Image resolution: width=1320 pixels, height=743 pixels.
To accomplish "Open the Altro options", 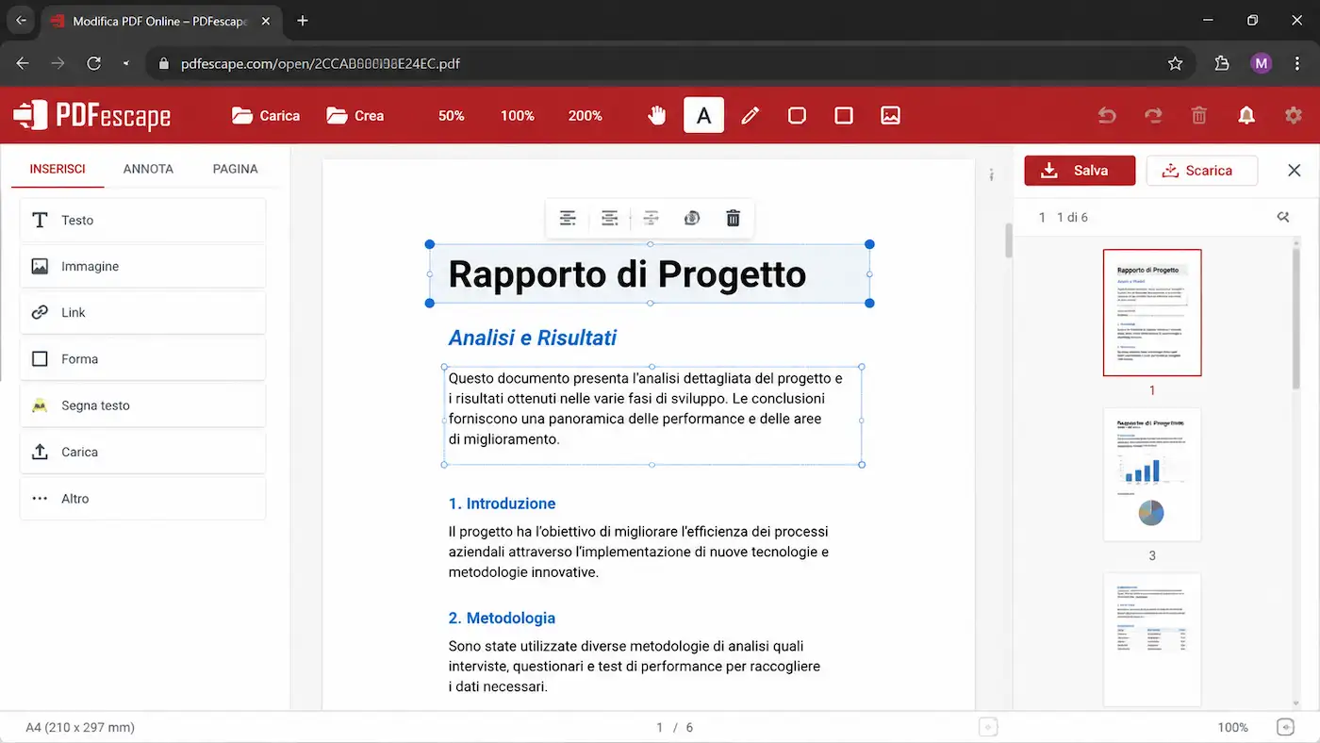I will point(142,498).
